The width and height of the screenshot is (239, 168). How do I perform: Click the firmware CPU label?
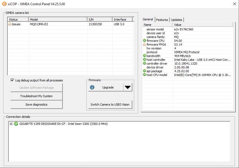156,41
